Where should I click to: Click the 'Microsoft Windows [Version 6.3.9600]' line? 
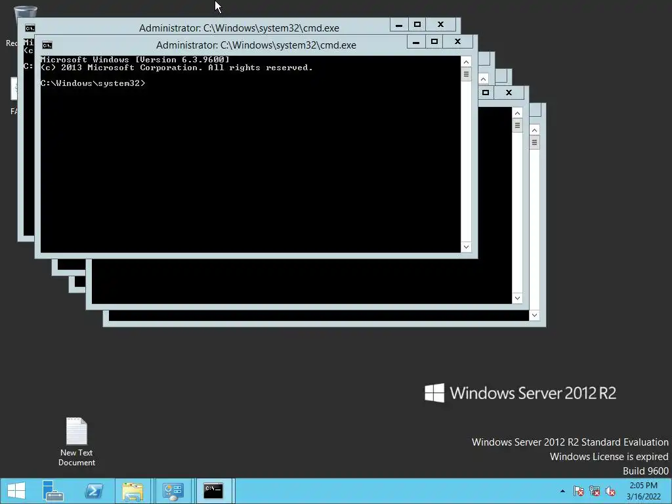(x=135, y=60)
